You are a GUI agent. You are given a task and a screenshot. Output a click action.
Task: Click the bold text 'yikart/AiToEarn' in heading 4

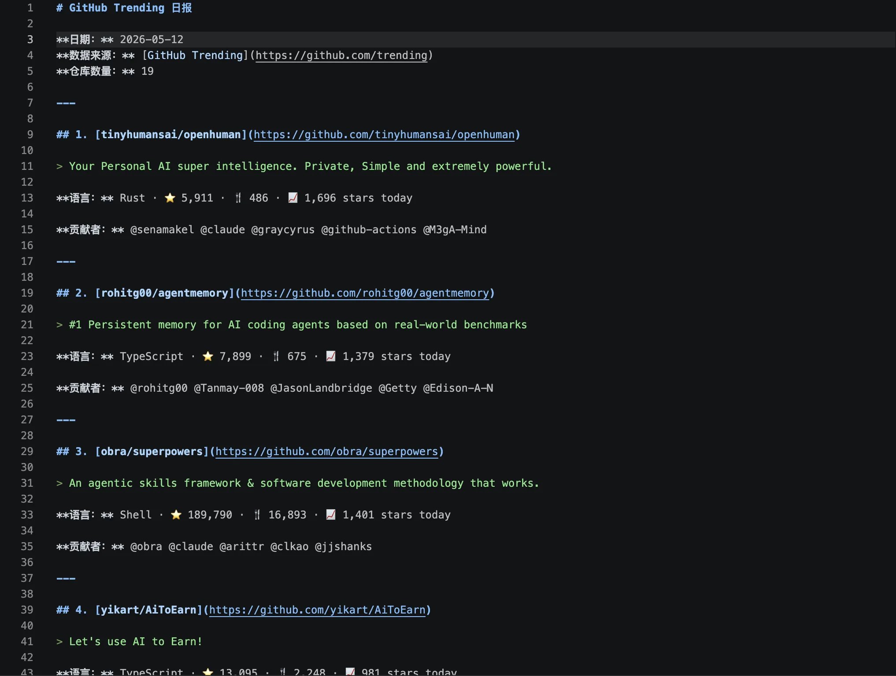click(149, 610)
